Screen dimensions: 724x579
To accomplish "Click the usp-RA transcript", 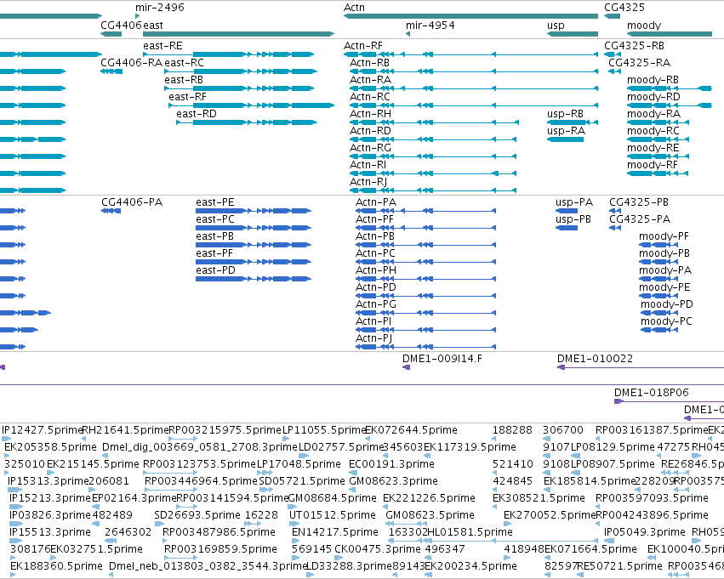I will 565,139.
